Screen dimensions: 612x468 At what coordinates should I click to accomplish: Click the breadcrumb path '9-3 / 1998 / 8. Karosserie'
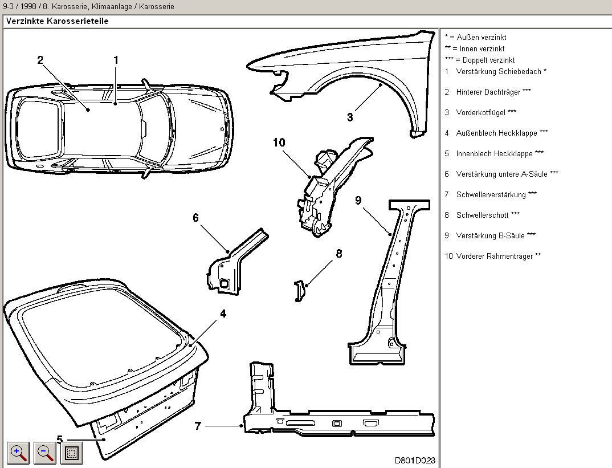tap(44, 6)
